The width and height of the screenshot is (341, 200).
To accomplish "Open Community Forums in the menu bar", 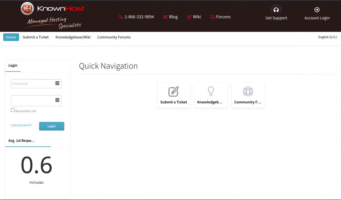I will tap(114, 37).
